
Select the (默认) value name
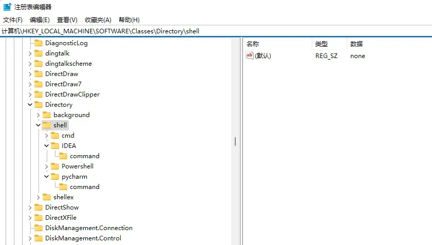click(x=263, y=56)
